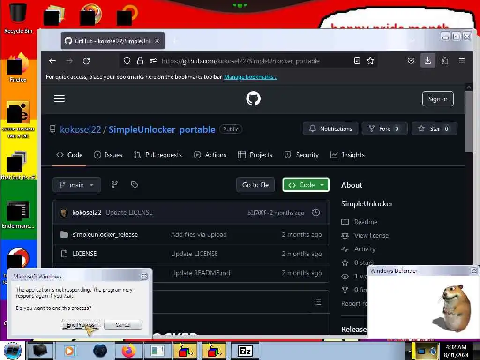The image size is (480, 360).
Task: Switch to the Code tab
Action: click(69, 155)
